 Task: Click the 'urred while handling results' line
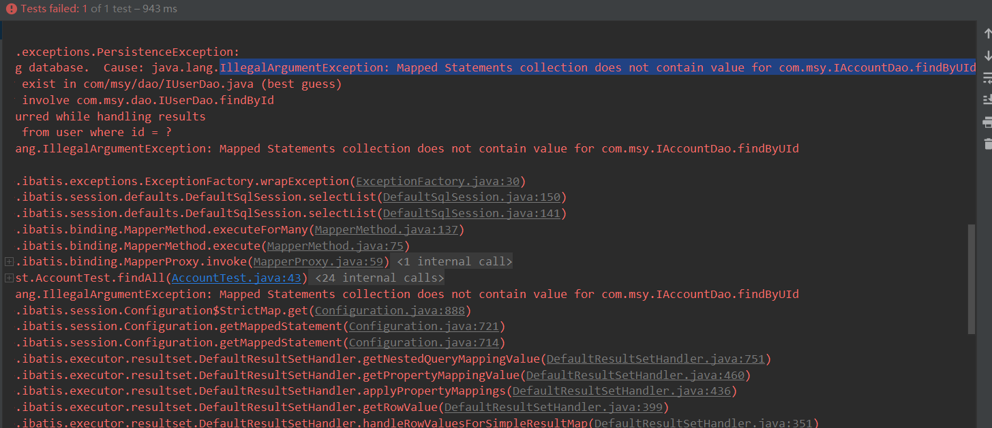pos(110,116)
